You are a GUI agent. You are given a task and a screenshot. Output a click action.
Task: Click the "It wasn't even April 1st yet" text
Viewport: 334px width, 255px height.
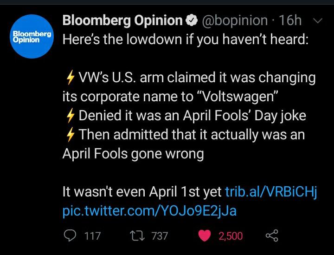pyautogui.click(x=142, y=192)
